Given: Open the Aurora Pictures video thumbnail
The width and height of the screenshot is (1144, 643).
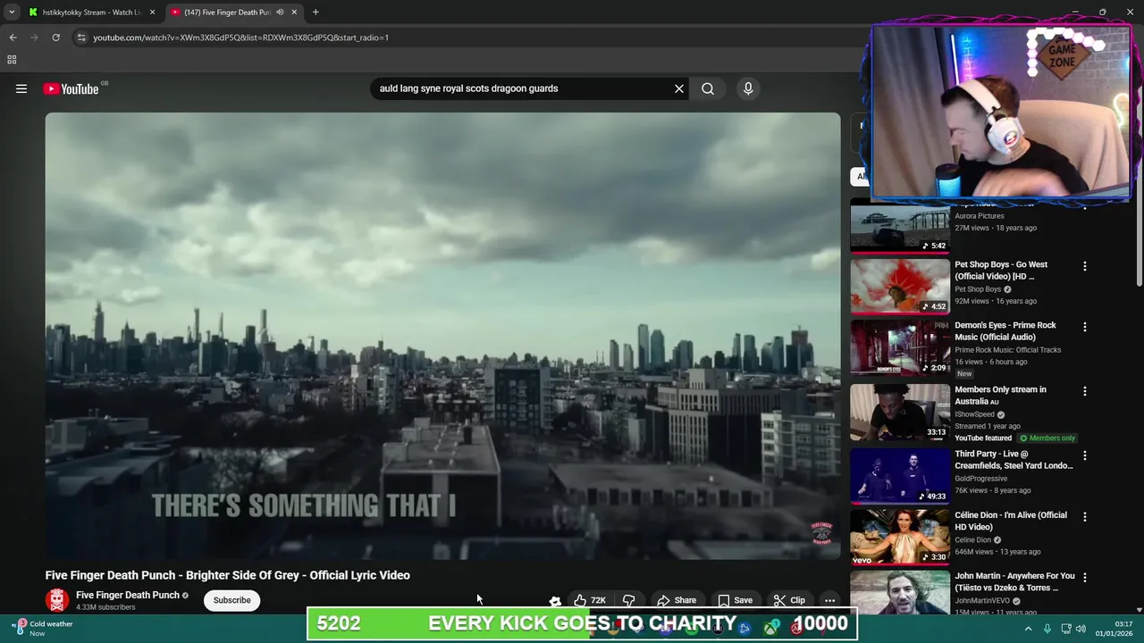Looking at the screenshot, I should (x=900, y=227).
